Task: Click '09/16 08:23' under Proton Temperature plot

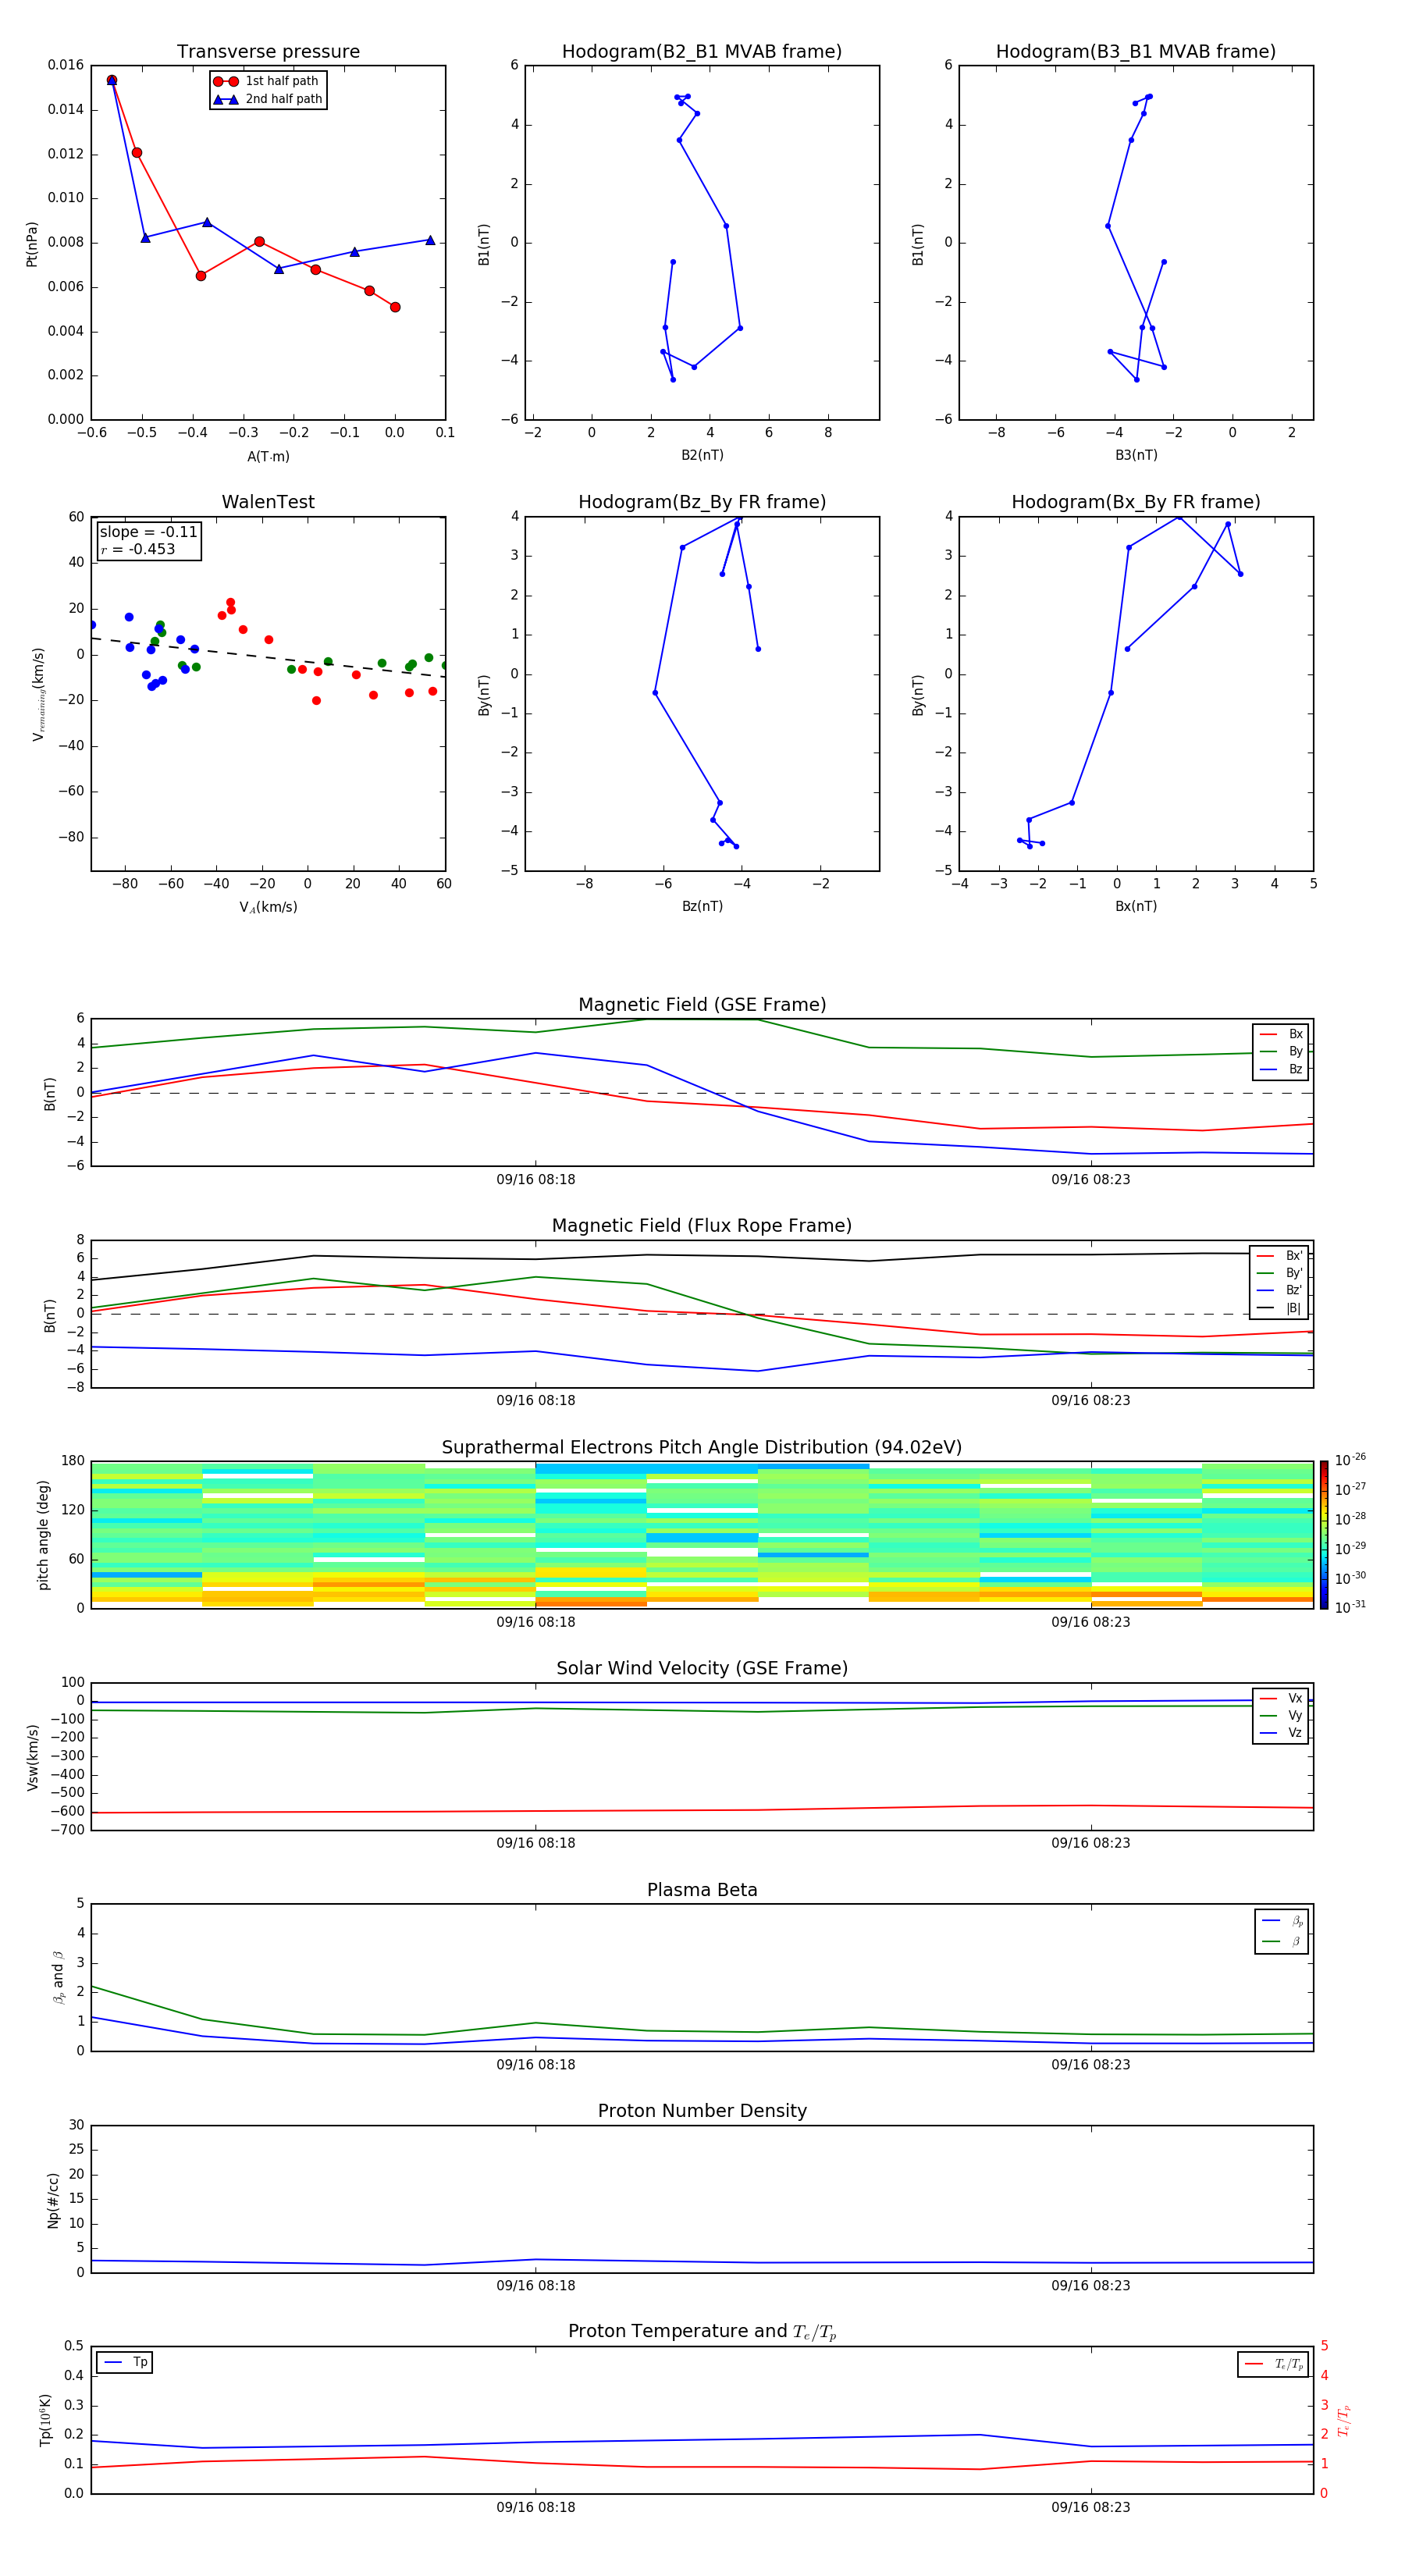Action: pos(1091,2508)
